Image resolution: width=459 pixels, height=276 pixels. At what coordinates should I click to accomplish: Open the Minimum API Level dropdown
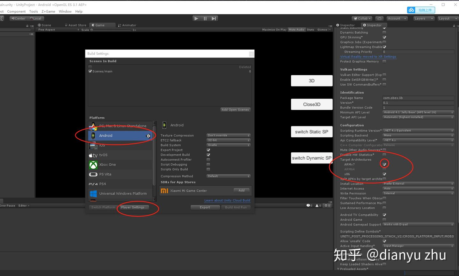(x=418, y=112)
